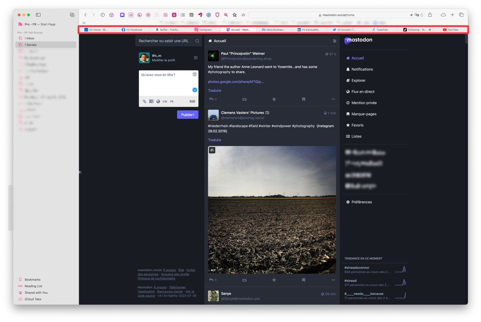Open the FR language dropdown

pyautogui.click(x=172, y=102)
